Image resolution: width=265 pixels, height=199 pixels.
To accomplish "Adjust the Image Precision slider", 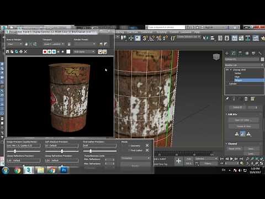I will click(15, 151).
